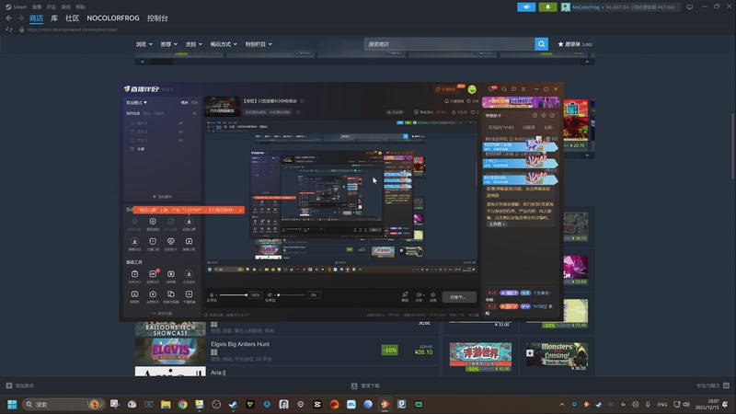Click Steam's forward navigation arrow
Viewport: 736px width, 414px height.
[20, 17]
